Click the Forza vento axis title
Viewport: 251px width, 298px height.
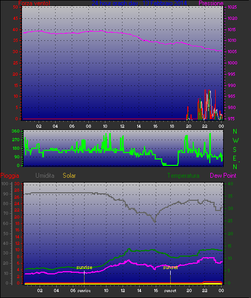click(34, 3)
